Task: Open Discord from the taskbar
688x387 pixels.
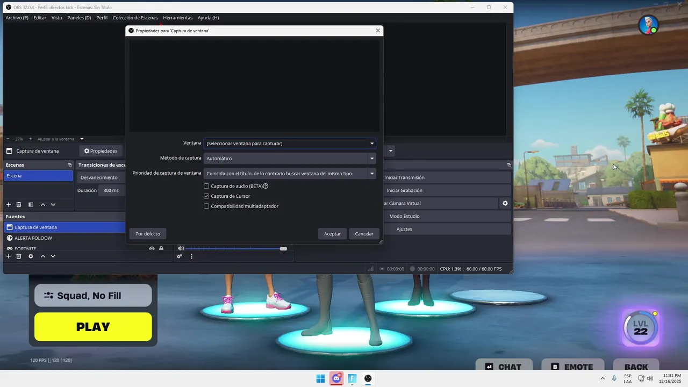Action: pyautogui.click(x=336, y=378)
